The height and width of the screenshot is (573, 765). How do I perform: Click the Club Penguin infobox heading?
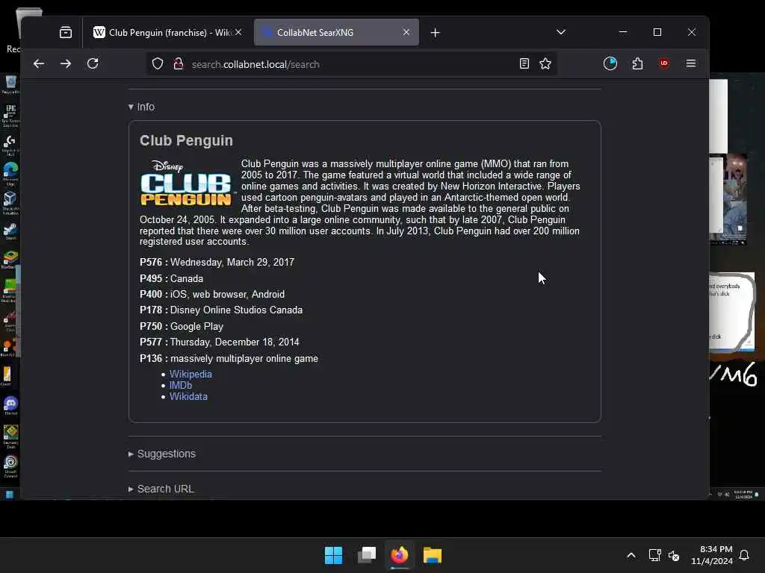(186, 140)
